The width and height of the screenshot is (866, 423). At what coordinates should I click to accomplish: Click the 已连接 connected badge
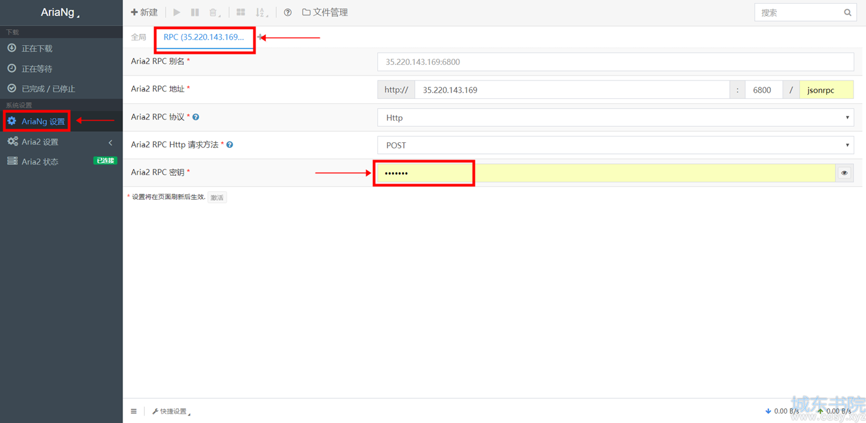pos(105,161)
